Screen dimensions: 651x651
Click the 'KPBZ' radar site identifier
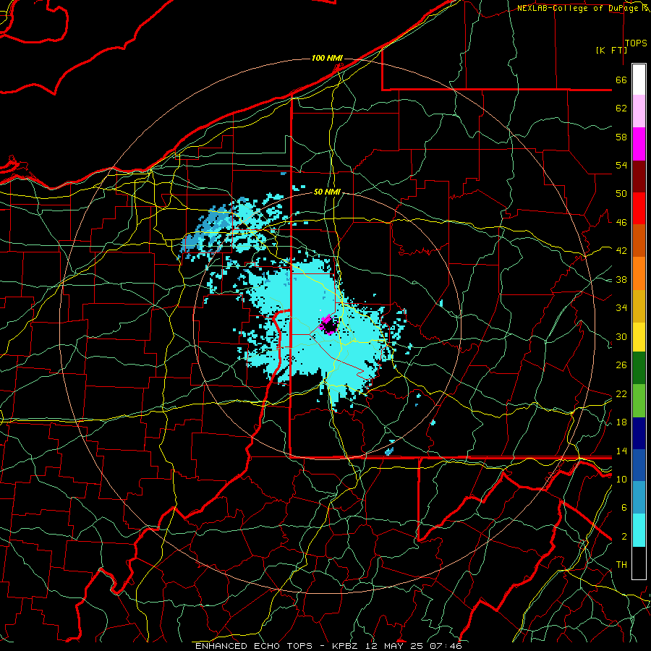tap(345, 646)
